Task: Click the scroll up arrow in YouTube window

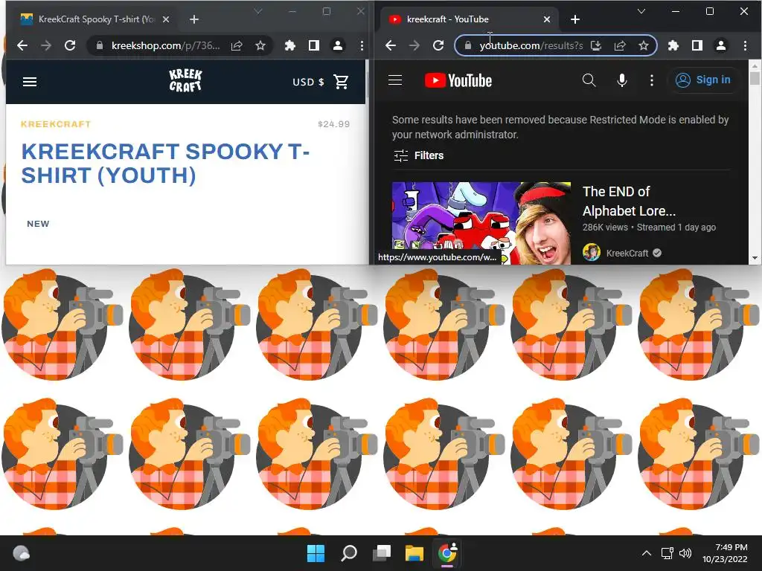Action: [755, 65]
